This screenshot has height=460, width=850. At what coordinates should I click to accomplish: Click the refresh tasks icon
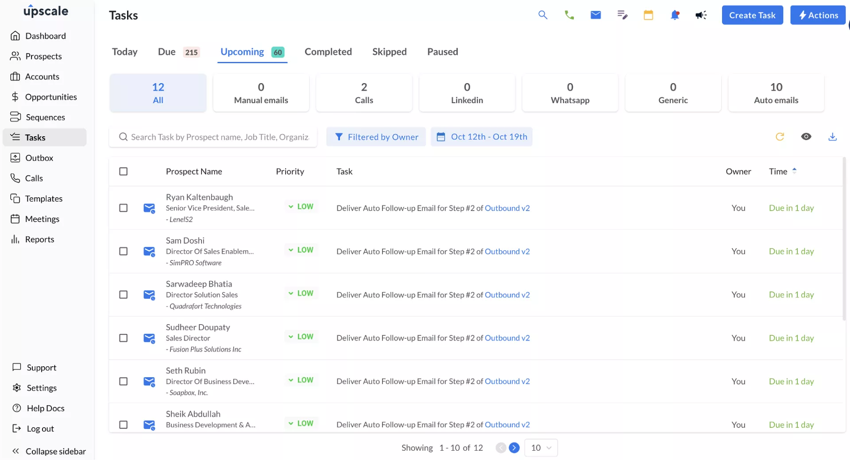780,137
